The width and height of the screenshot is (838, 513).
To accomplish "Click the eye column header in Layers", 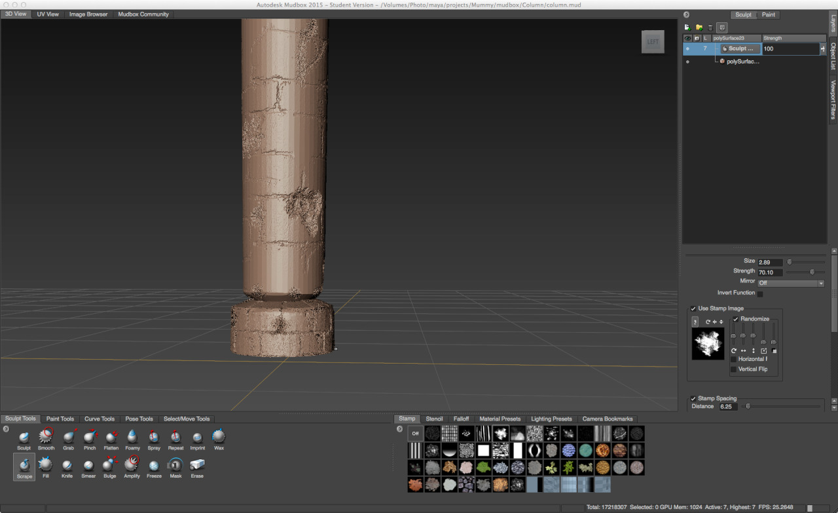I will 687,38.
